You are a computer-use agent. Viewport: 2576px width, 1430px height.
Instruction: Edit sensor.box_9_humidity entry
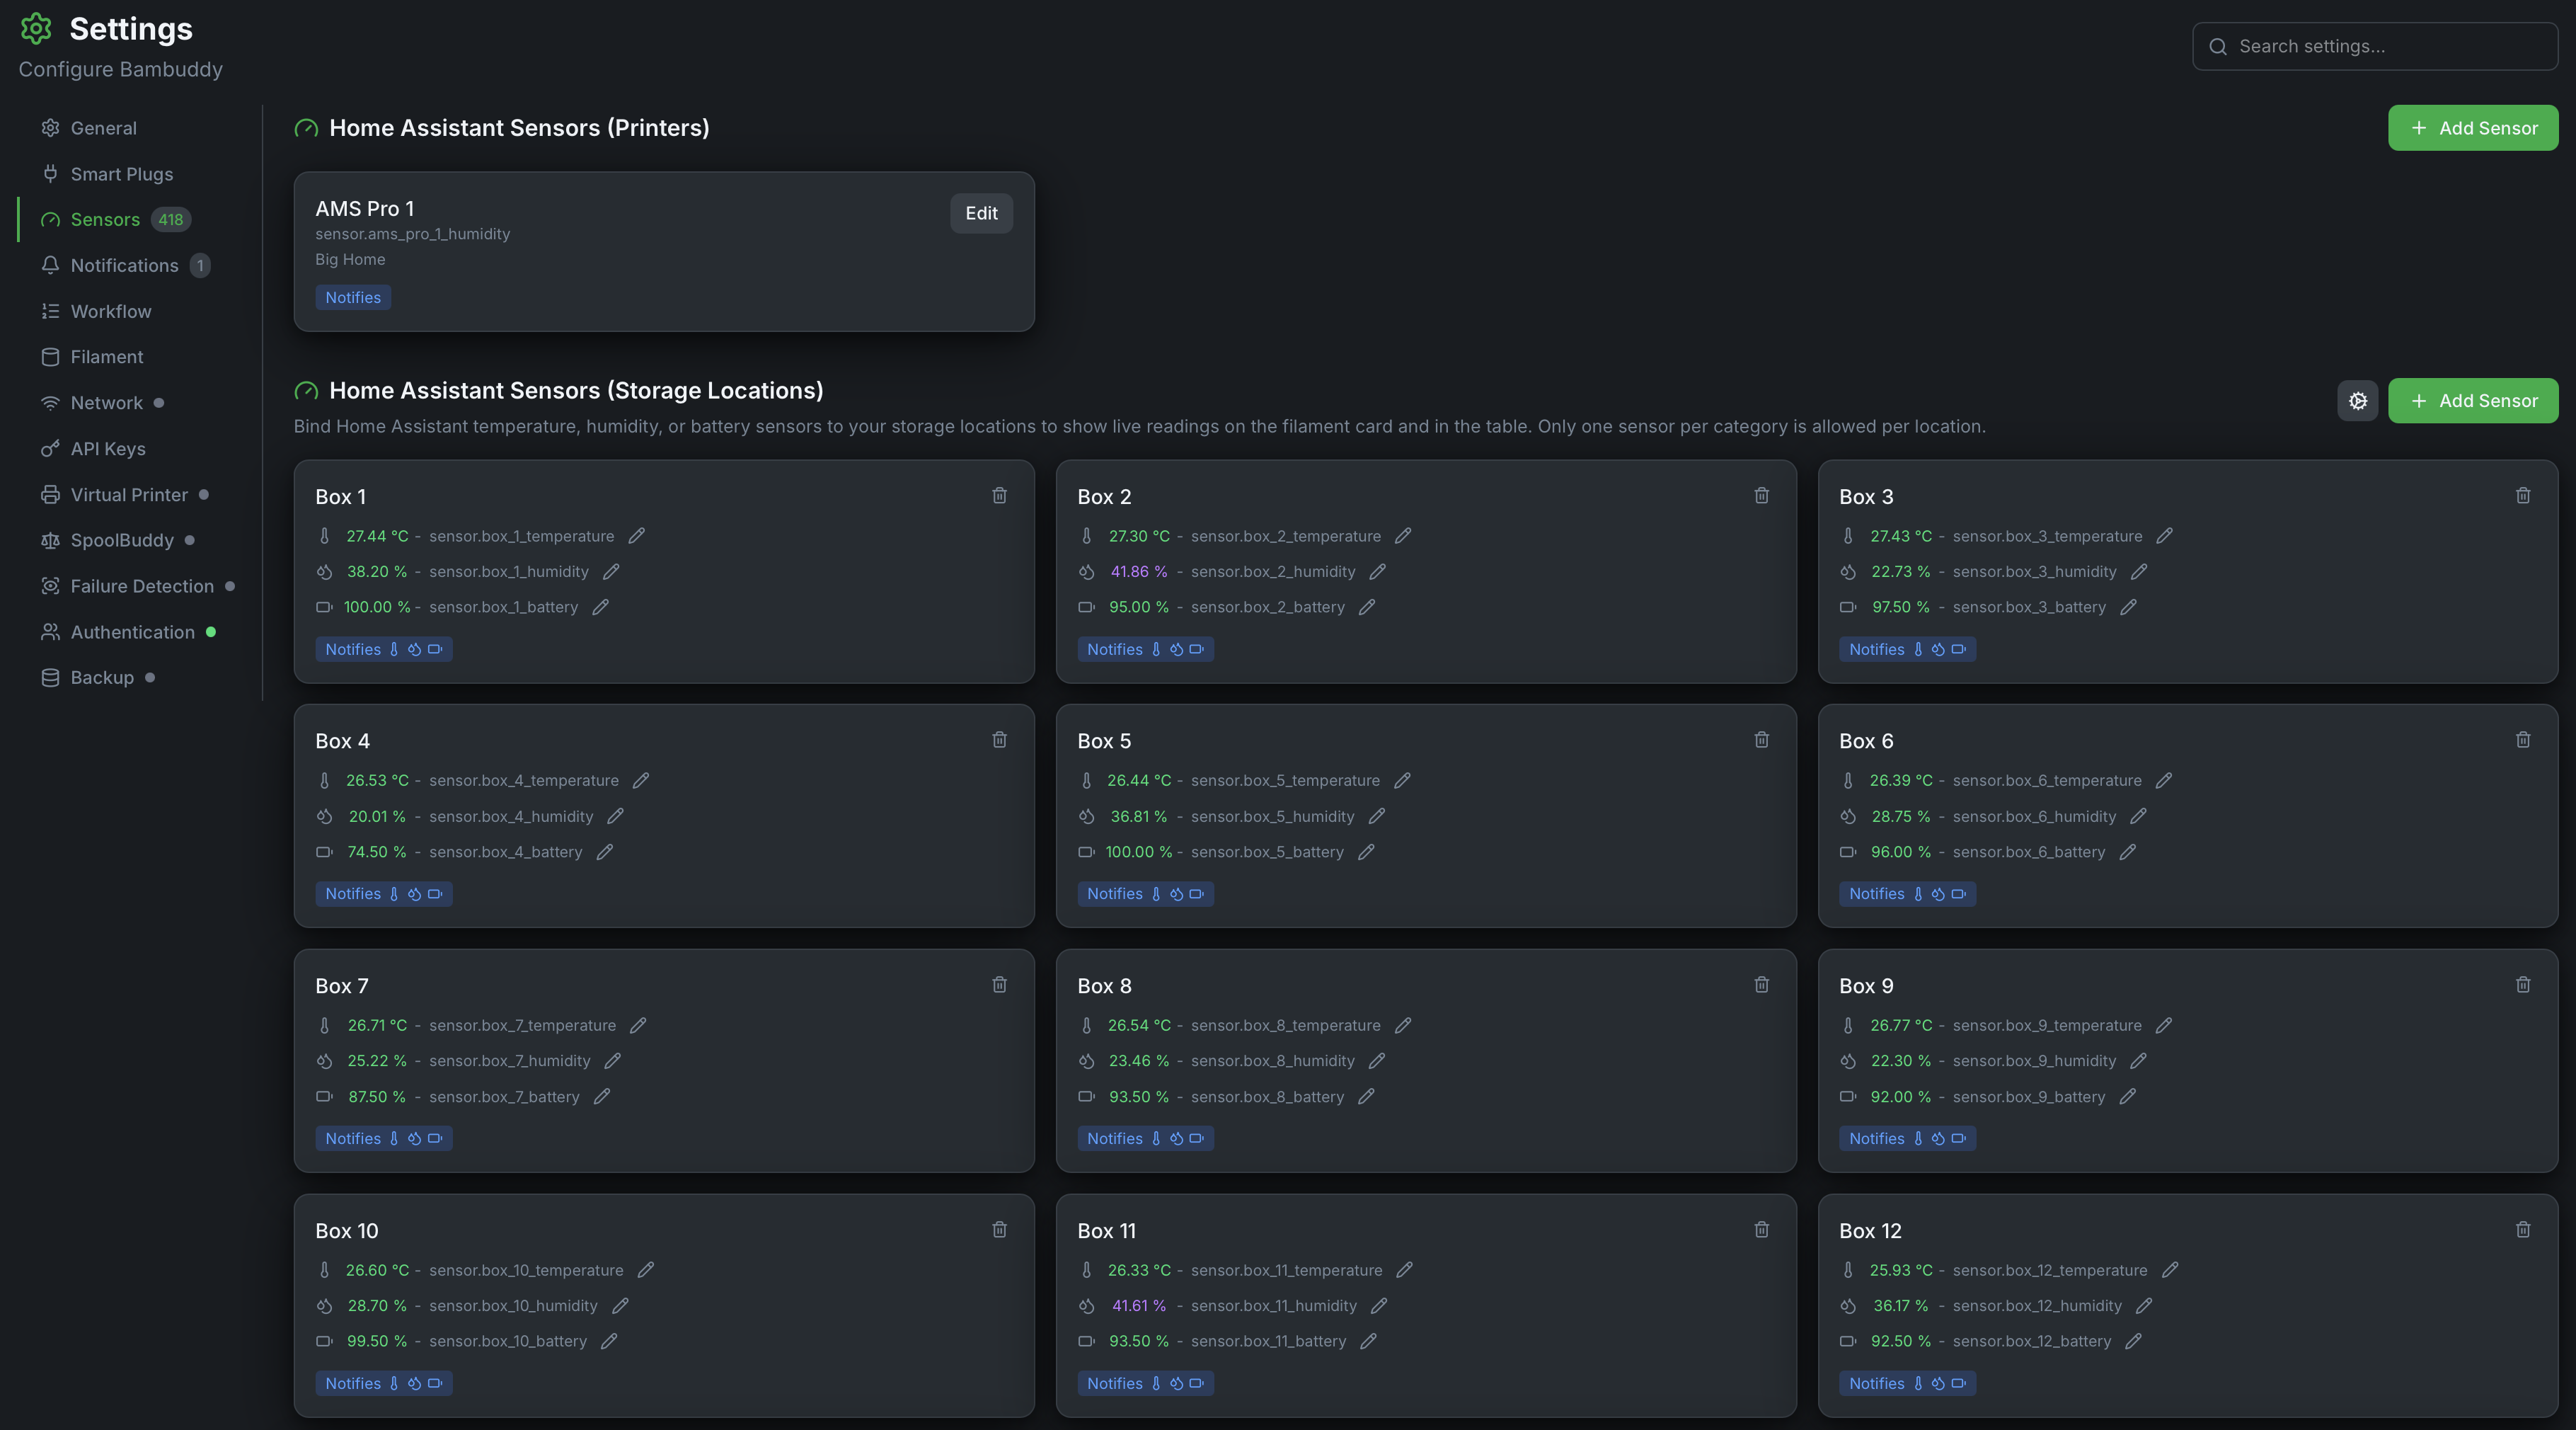[x=2138, y=1061]
